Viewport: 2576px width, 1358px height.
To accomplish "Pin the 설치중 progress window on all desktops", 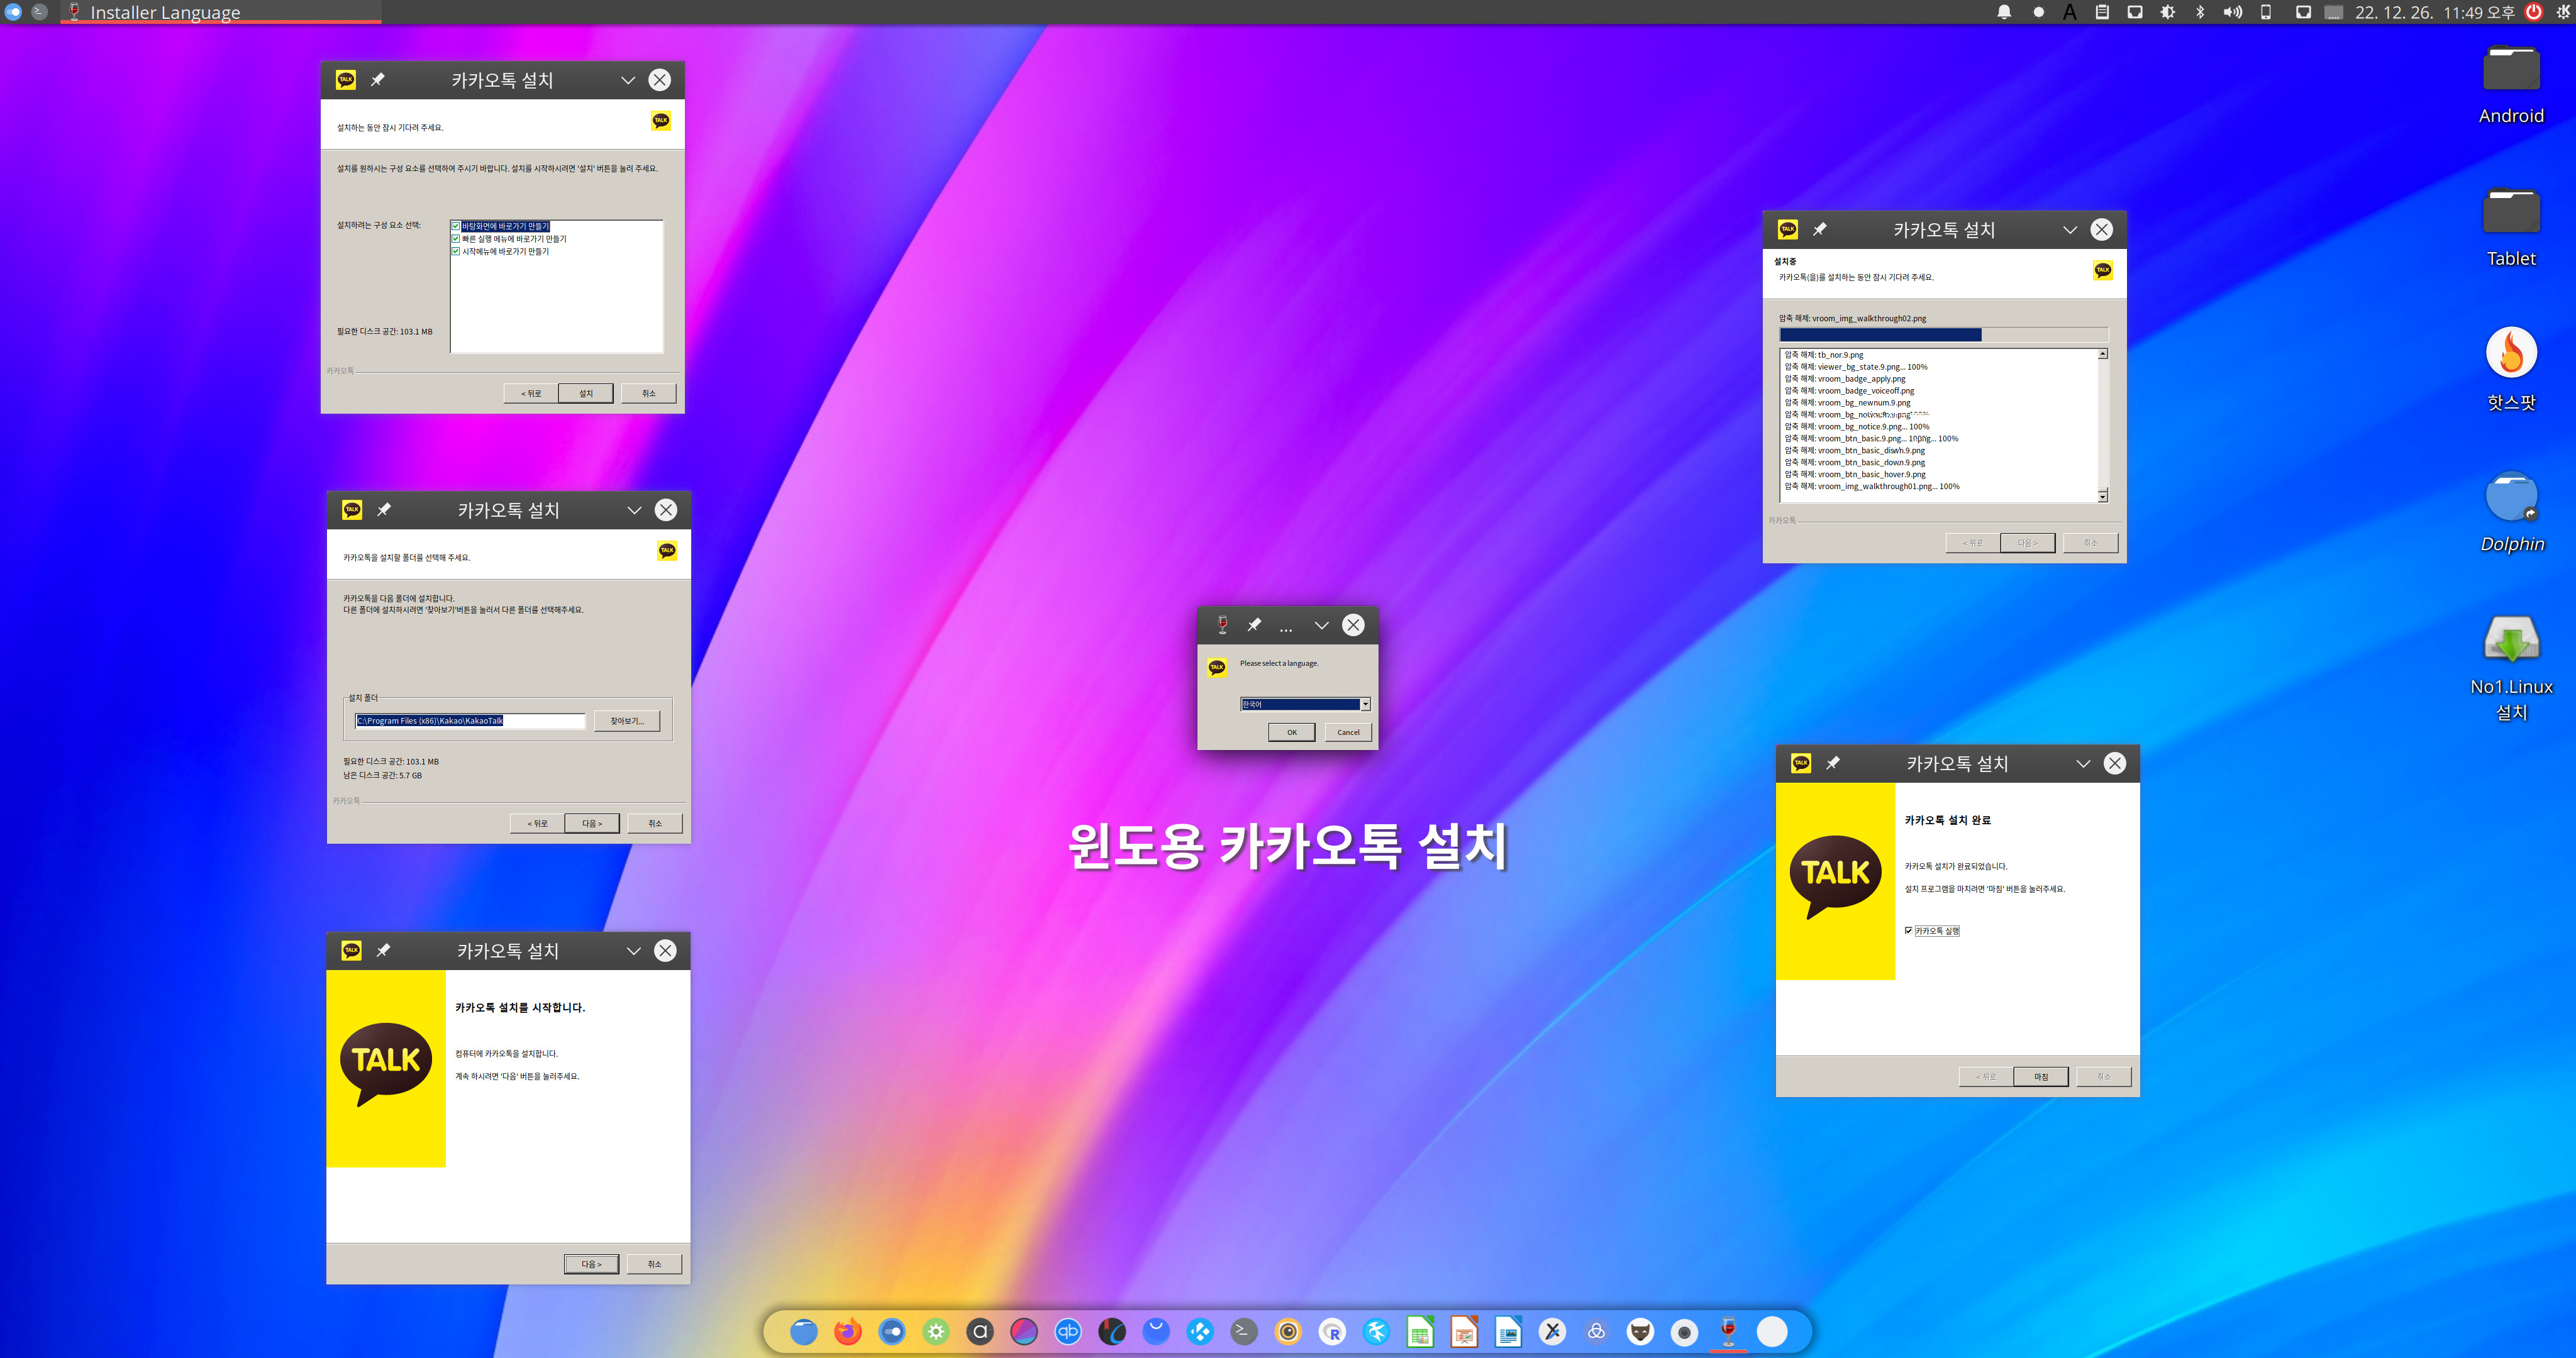I will [1820, 230].
